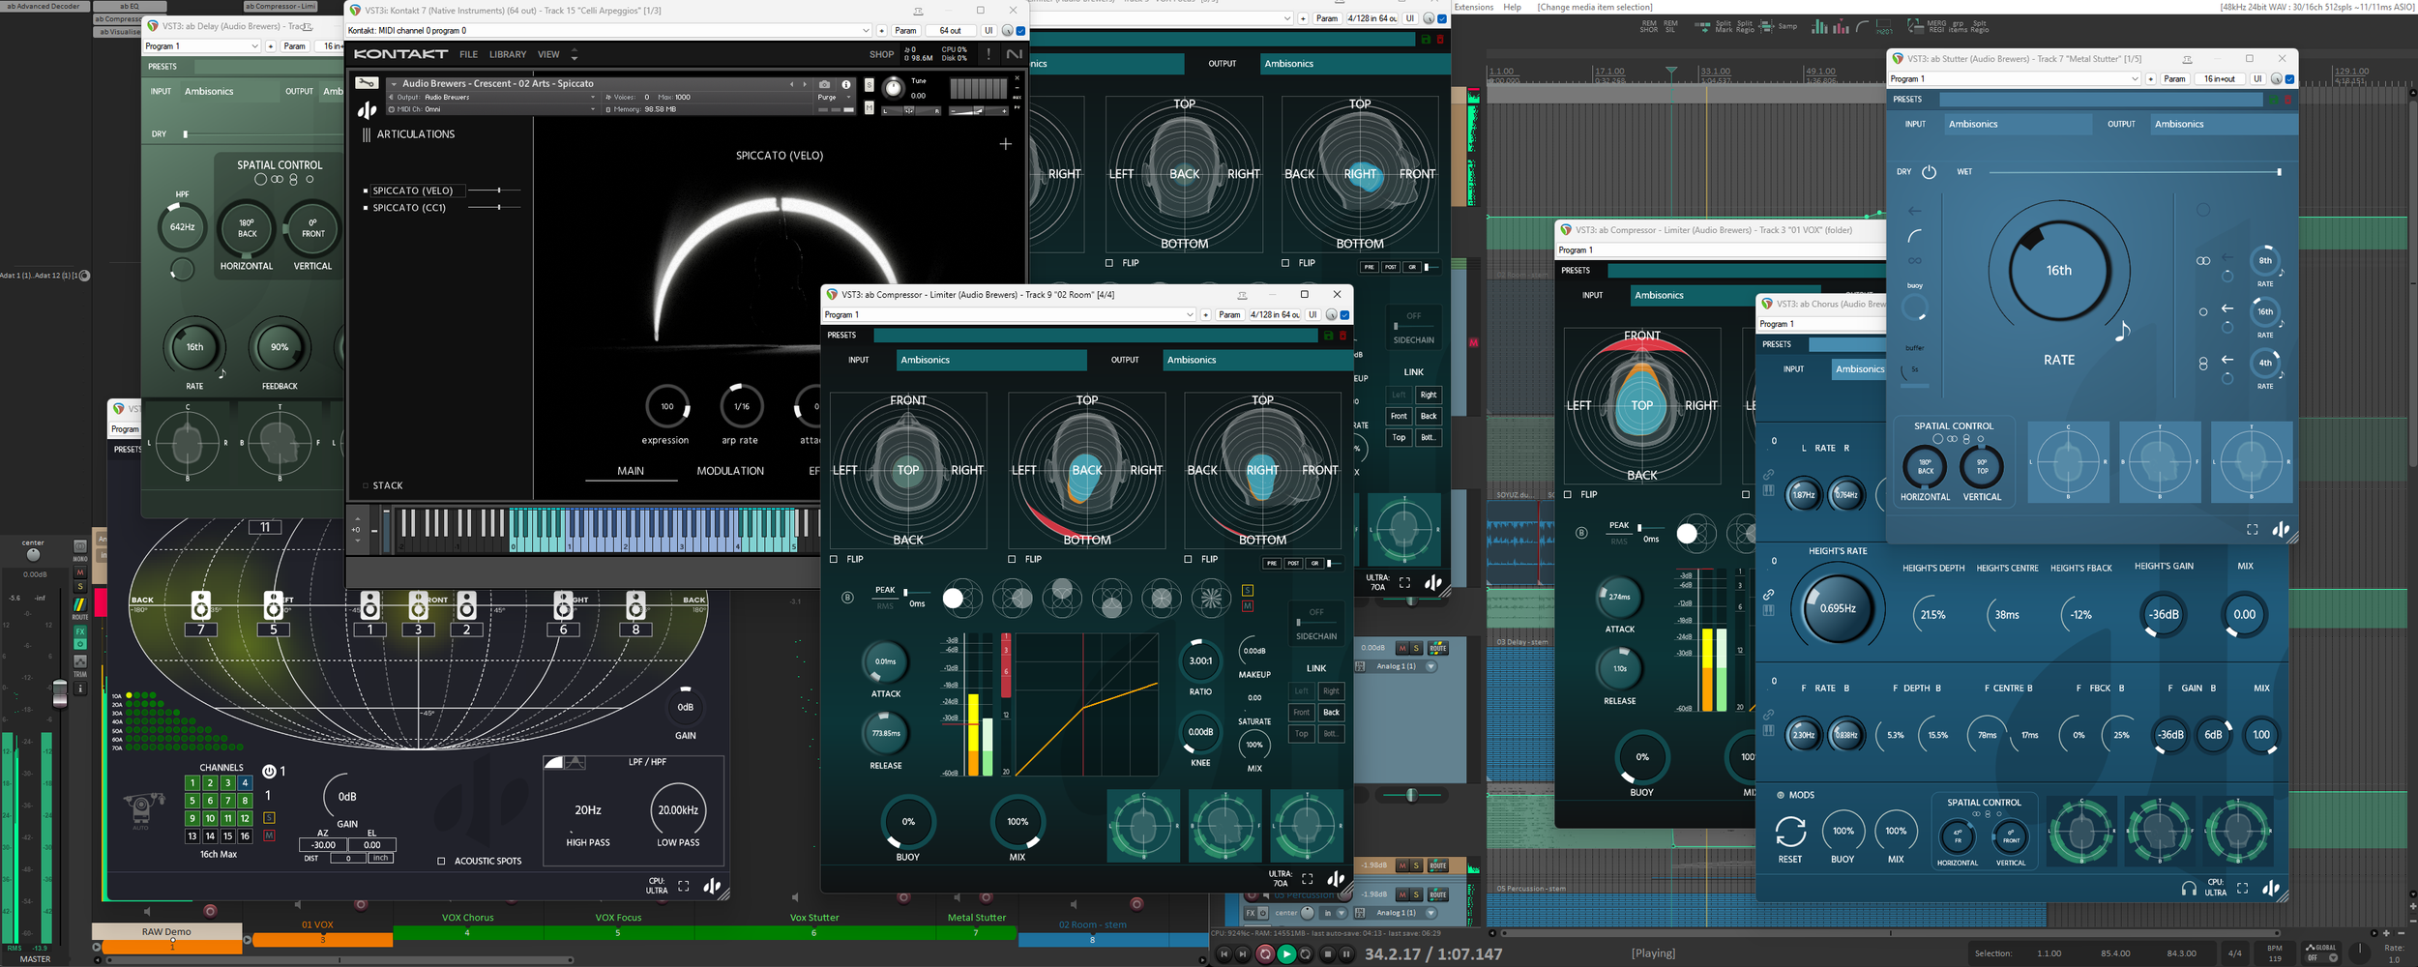Screen dimensions: 2418x967
Task: Click the PRE button in Track 9 Compressor
Action: [x=1272, y=563]
